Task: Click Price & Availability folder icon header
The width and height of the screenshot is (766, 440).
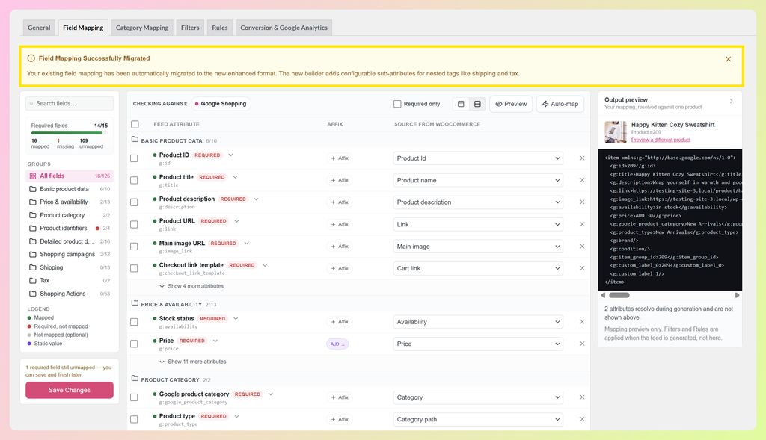Action: 135,303
